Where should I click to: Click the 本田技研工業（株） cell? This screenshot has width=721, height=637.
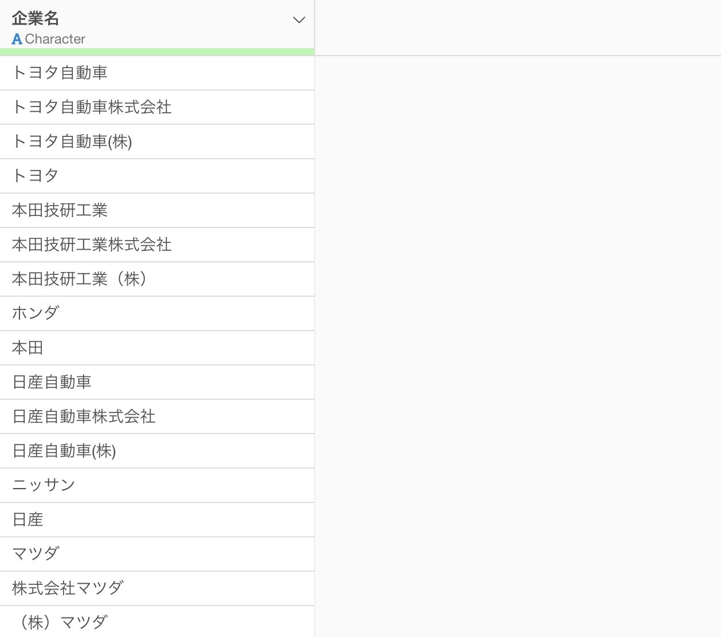[80, 279]
